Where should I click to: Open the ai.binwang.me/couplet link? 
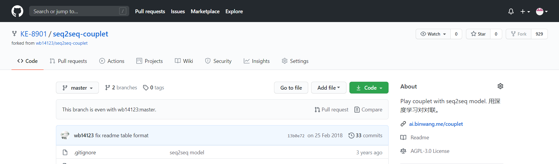pyautogui.click(x=436, y=124)
